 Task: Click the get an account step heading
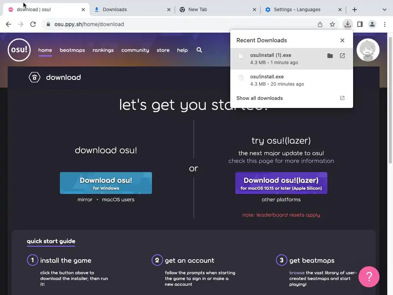pyautogui.click(x=190, y=261)
